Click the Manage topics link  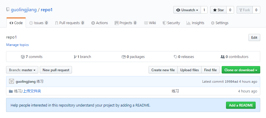(18, 45)
